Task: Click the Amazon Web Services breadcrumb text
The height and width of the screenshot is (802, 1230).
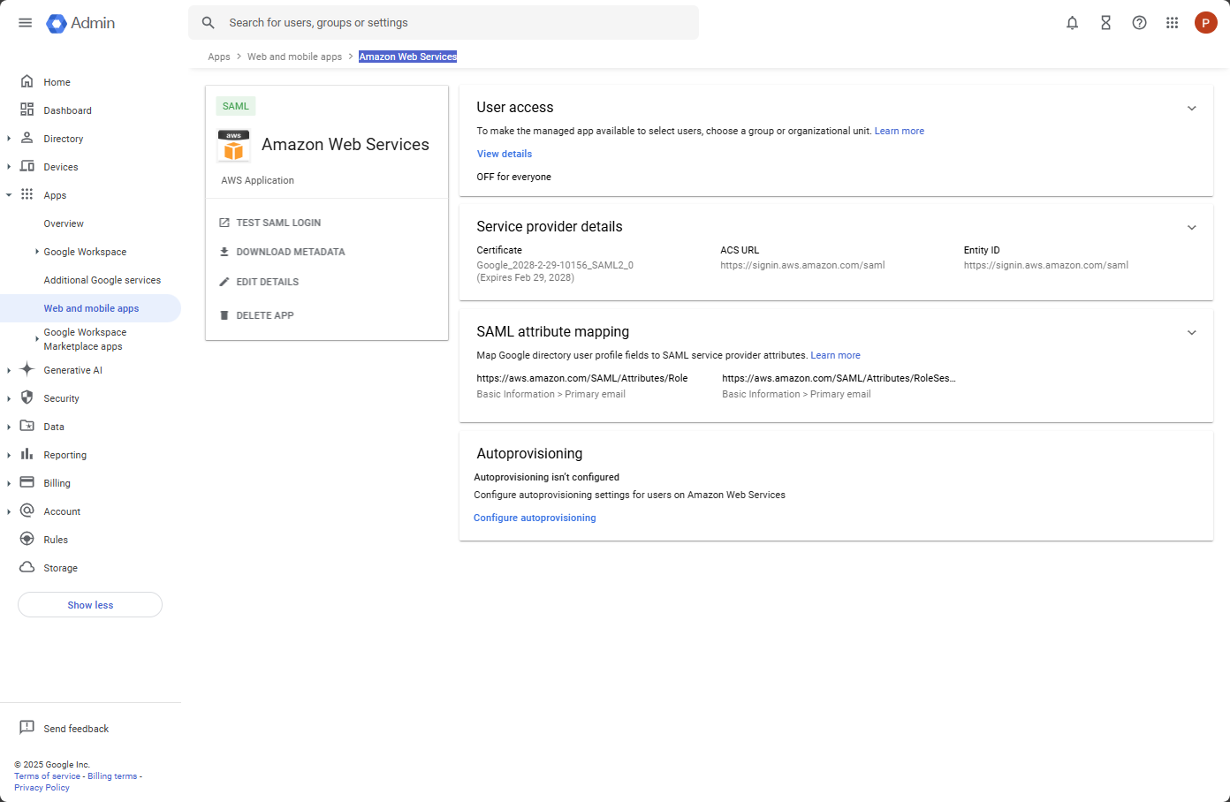Action: pos(407,57)
